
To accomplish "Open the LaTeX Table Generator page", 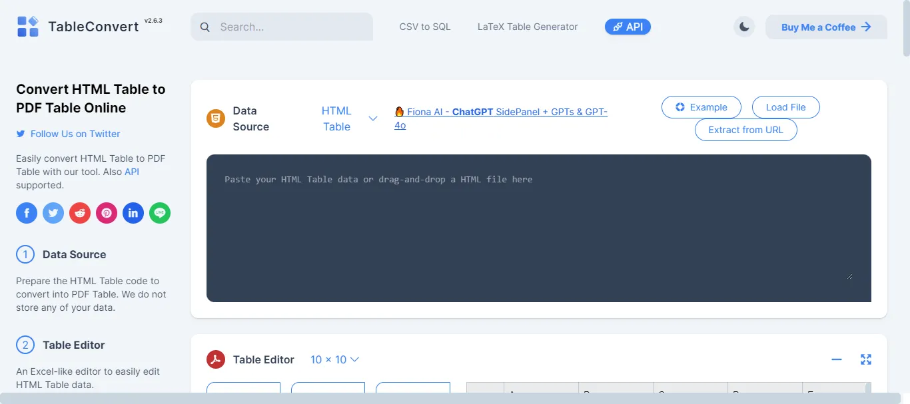I will tap(527, 27).
